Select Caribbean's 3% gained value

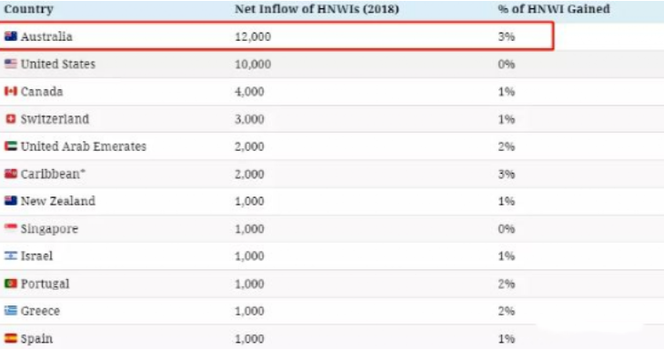pyautogui.click(x=507, y=174)
